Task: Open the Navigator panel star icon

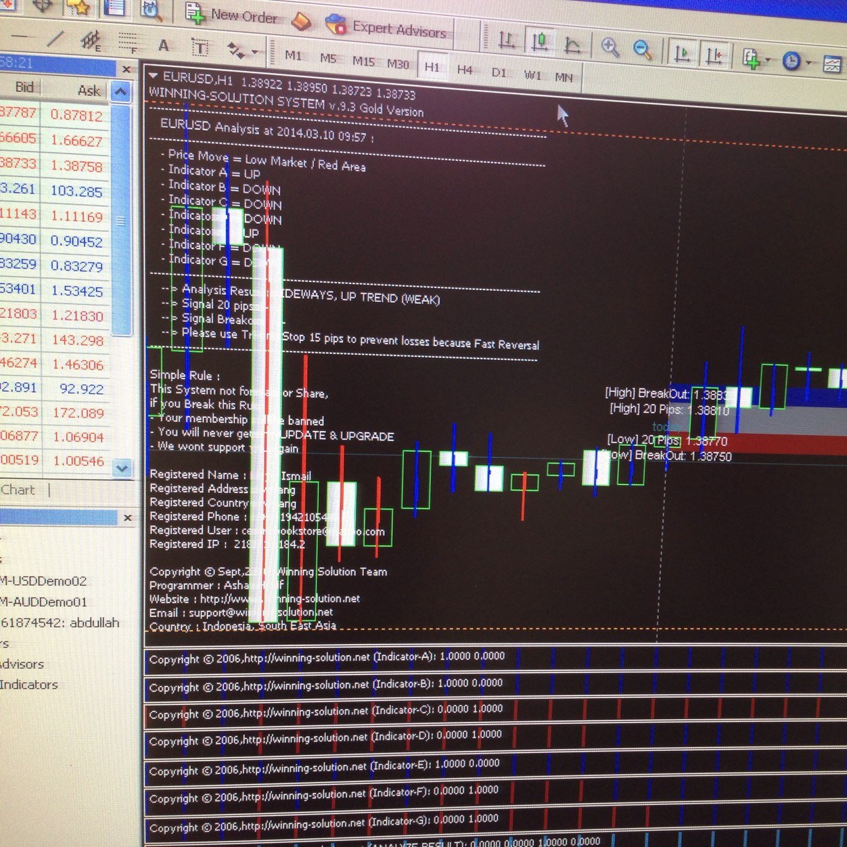Action: 79,7
